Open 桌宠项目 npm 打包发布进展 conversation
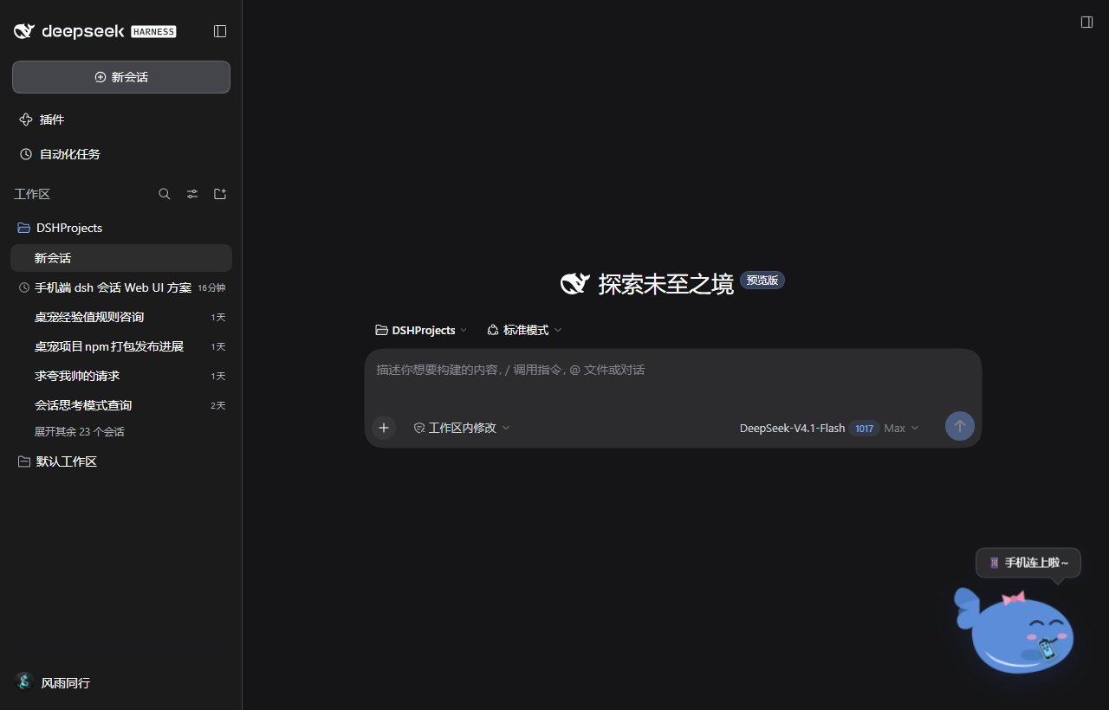1109x710 pixels. click(121, 346)
